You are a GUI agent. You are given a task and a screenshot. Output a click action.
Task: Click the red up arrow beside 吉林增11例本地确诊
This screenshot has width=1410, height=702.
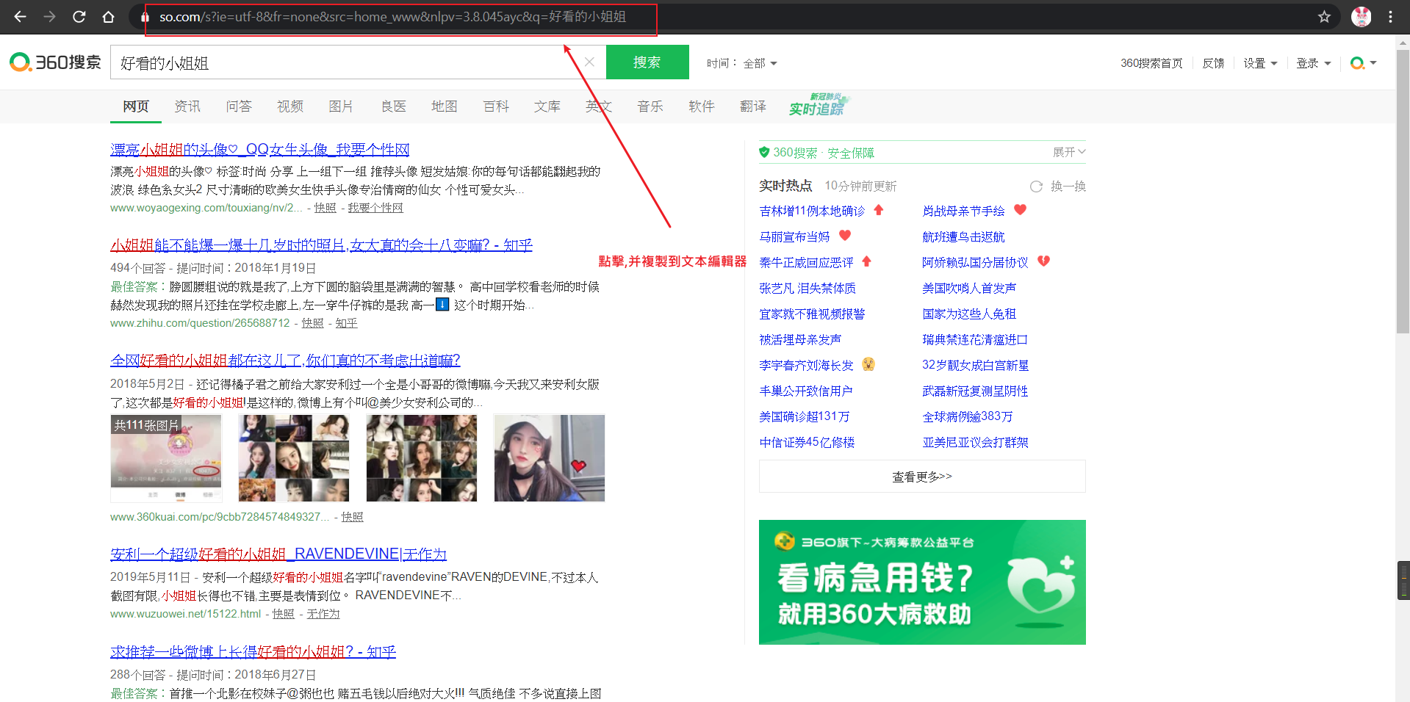pos(878,210)
